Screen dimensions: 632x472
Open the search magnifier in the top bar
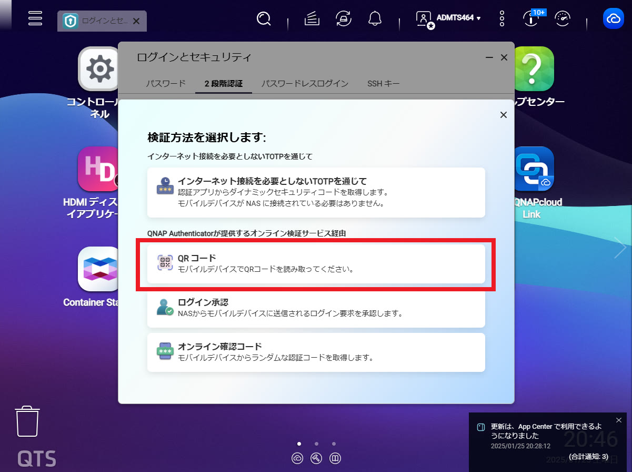pyautogui.click(x=264, y=19)
